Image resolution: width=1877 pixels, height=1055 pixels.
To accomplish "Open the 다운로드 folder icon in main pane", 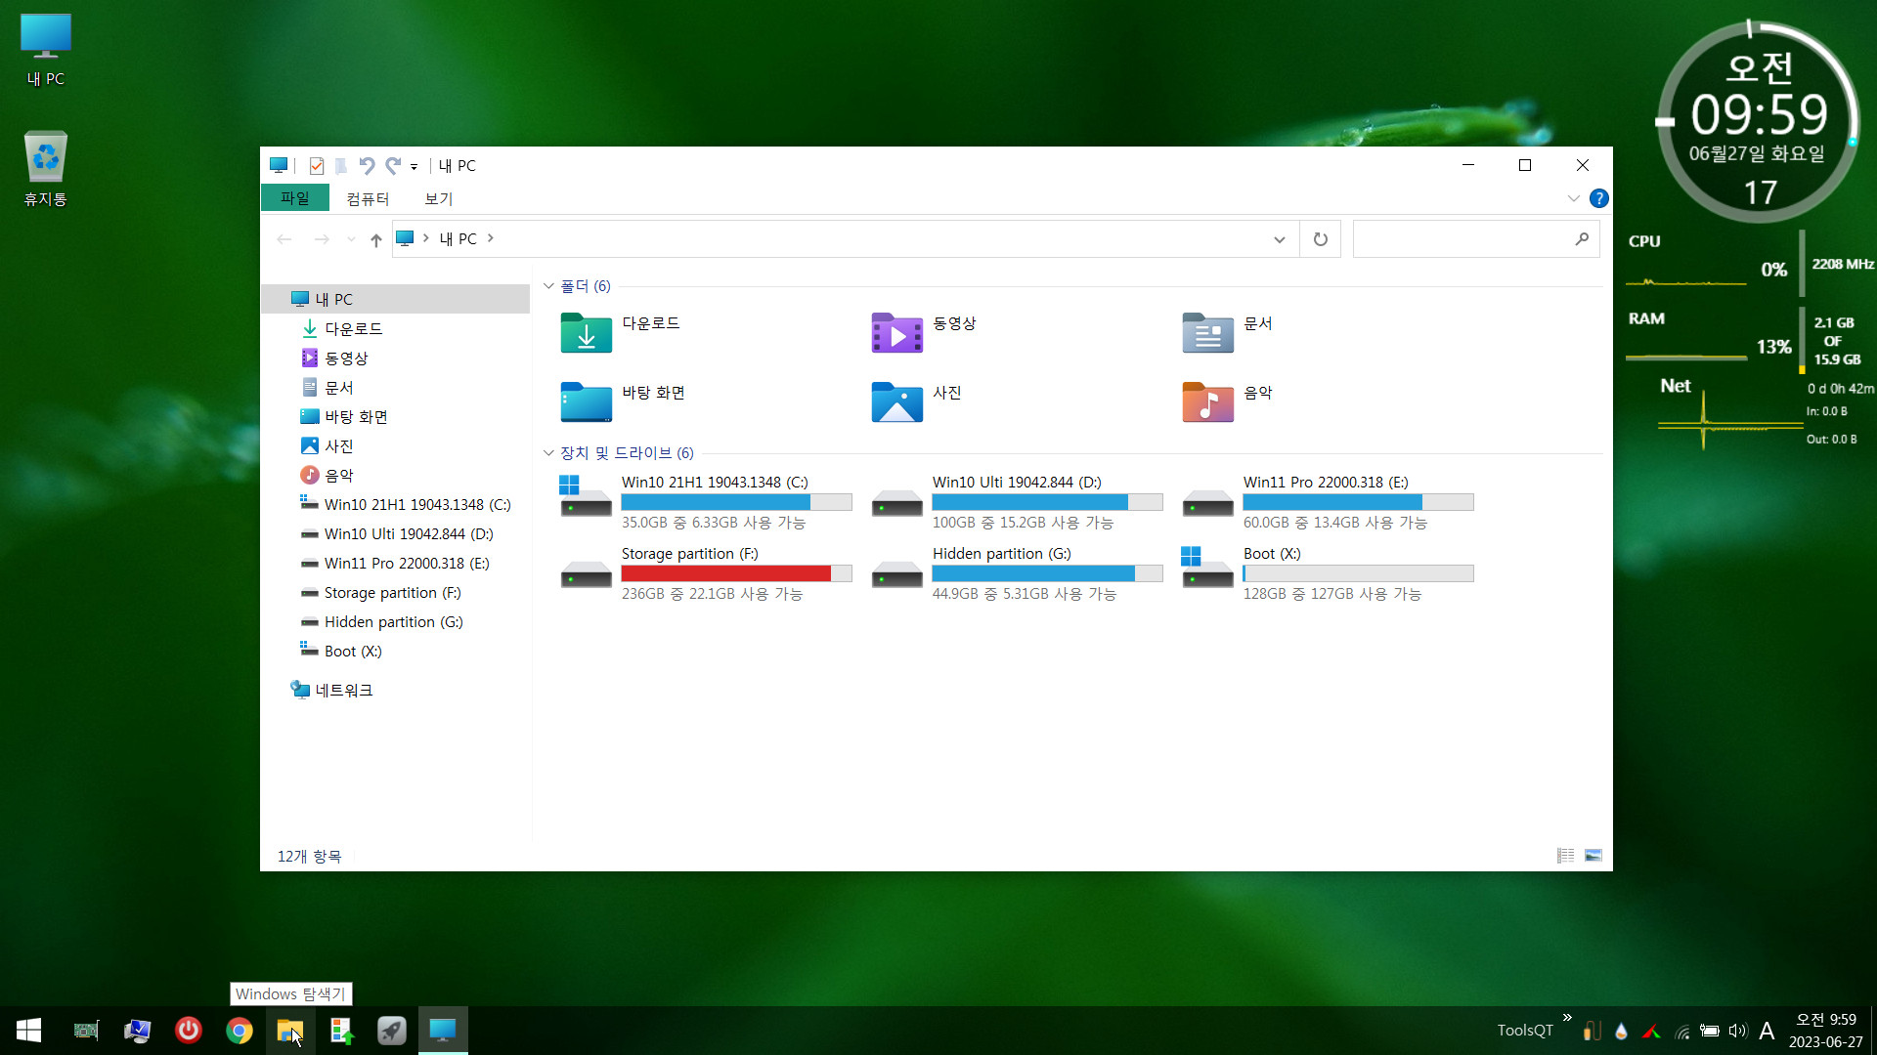I will pos(586,333).
